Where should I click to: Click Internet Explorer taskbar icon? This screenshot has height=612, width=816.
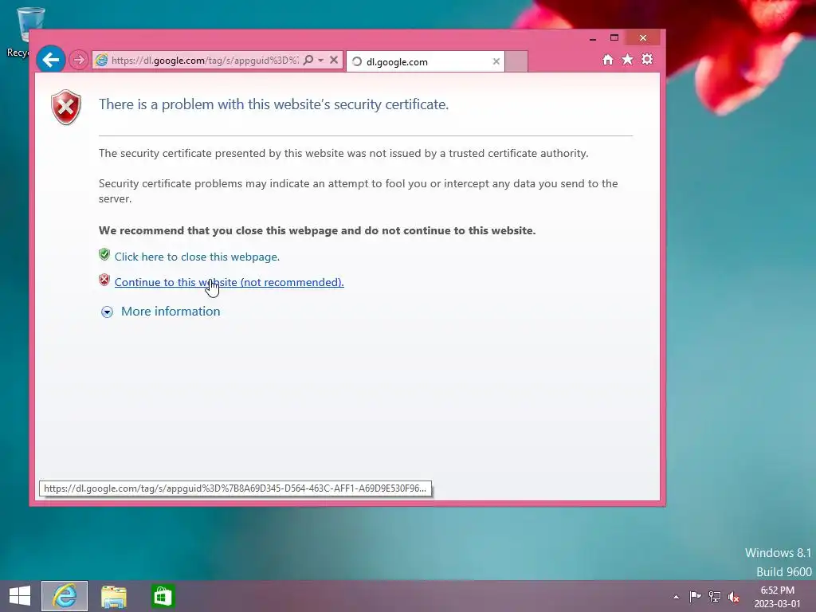click(65, 596)
